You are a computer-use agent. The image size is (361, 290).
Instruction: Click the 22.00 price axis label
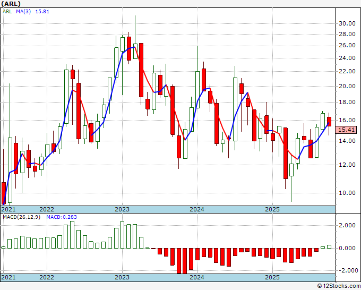point(347,71)
